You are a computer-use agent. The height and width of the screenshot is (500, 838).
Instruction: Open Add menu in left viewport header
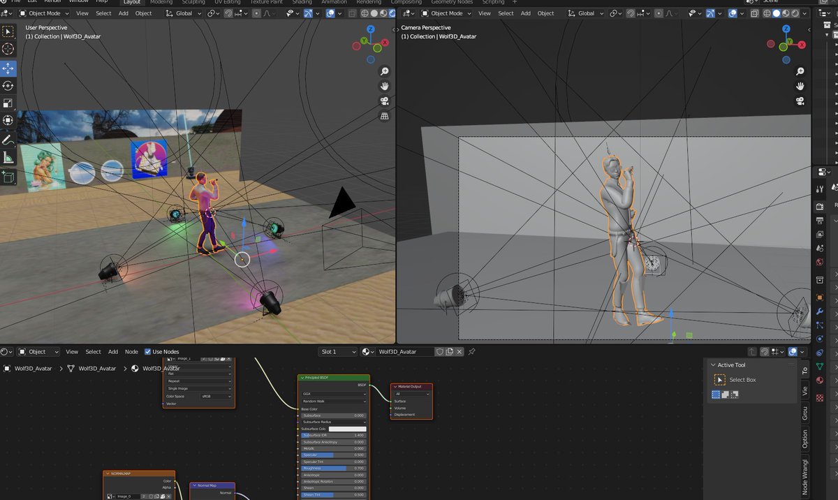[x=123, y=13]
